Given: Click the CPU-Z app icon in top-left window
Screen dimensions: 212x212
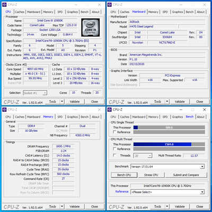Looking at the screenshot, I should click(4, 5).
